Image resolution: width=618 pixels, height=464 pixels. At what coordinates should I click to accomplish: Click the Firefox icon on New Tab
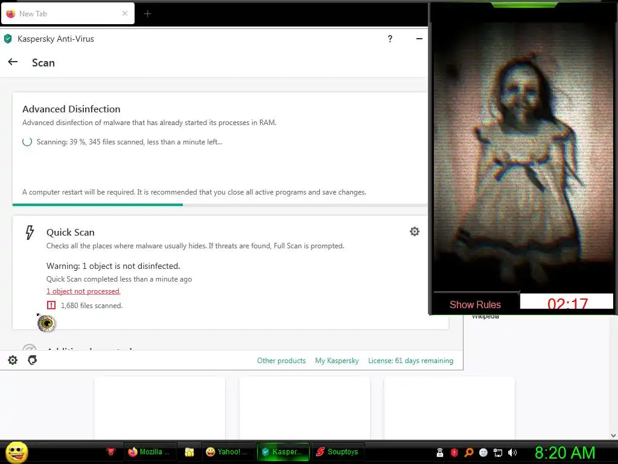tap(11, 14)
